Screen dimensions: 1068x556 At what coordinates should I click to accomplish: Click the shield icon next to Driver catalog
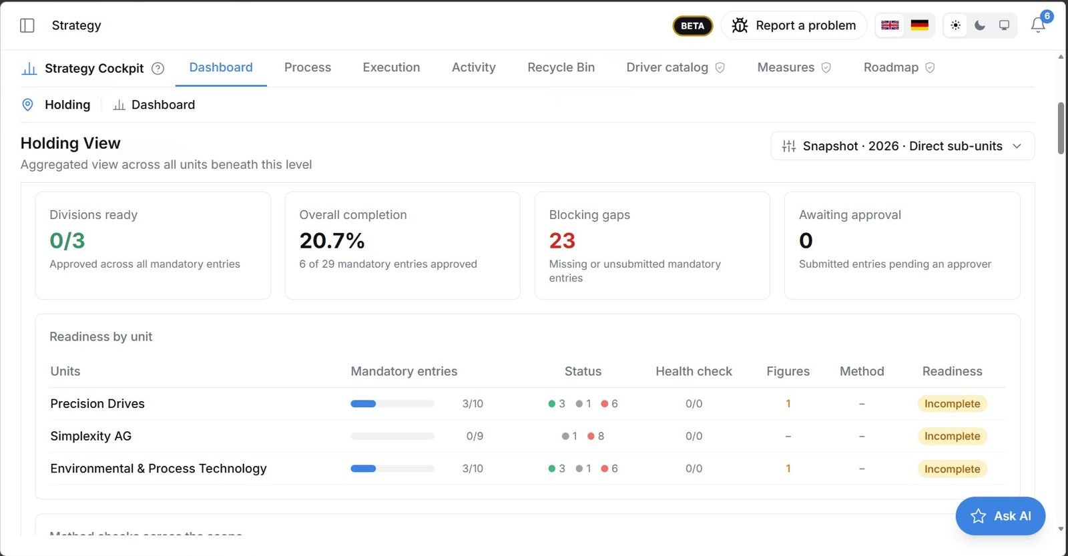720,67
